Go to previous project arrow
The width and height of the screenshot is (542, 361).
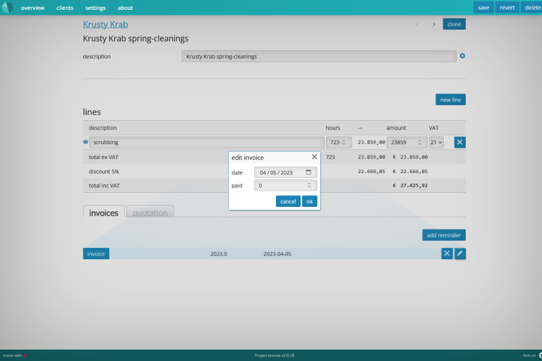pyautogui.click(x=417, y=24)
